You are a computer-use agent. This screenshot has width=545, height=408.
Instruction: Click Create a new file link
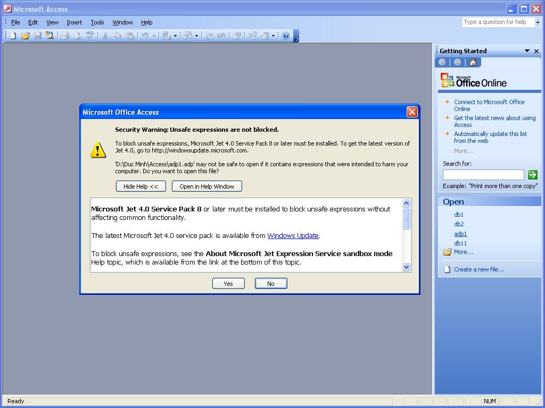[x=479, y=269]
